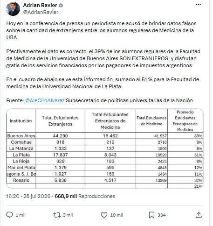The width and height of the screenshot is (213, 226).
Task: Open Adrian Ravier's profile picture
Action: pos(13,9)
